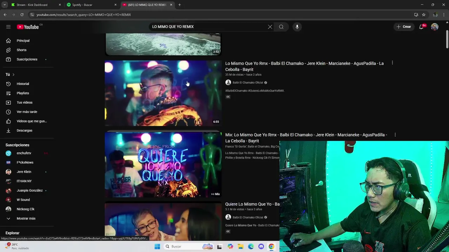Expand the Tú section chevron
The image size is (449, 252).
click(13, 75)
